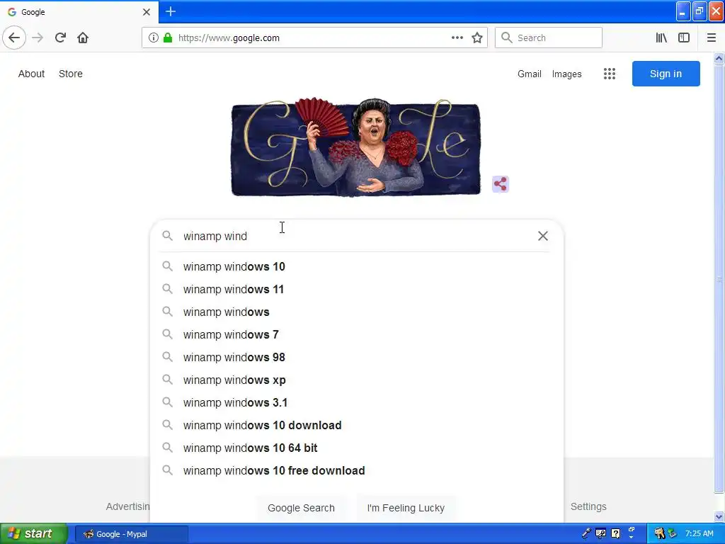Clear the search query with X
The width and height of the screenshot is (725, 544).
(x=543, y=236)
